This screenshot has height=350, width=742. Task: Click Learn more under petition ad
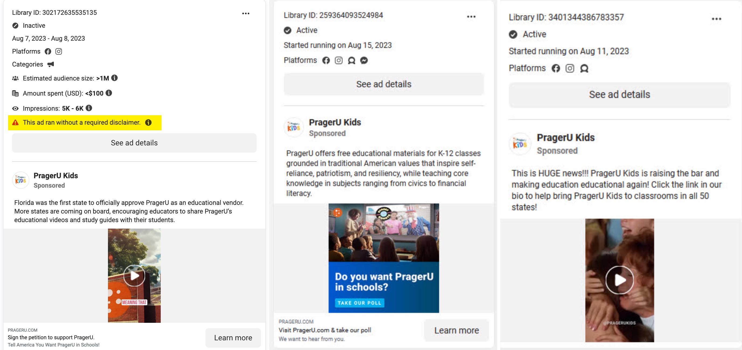pos(233,338)
